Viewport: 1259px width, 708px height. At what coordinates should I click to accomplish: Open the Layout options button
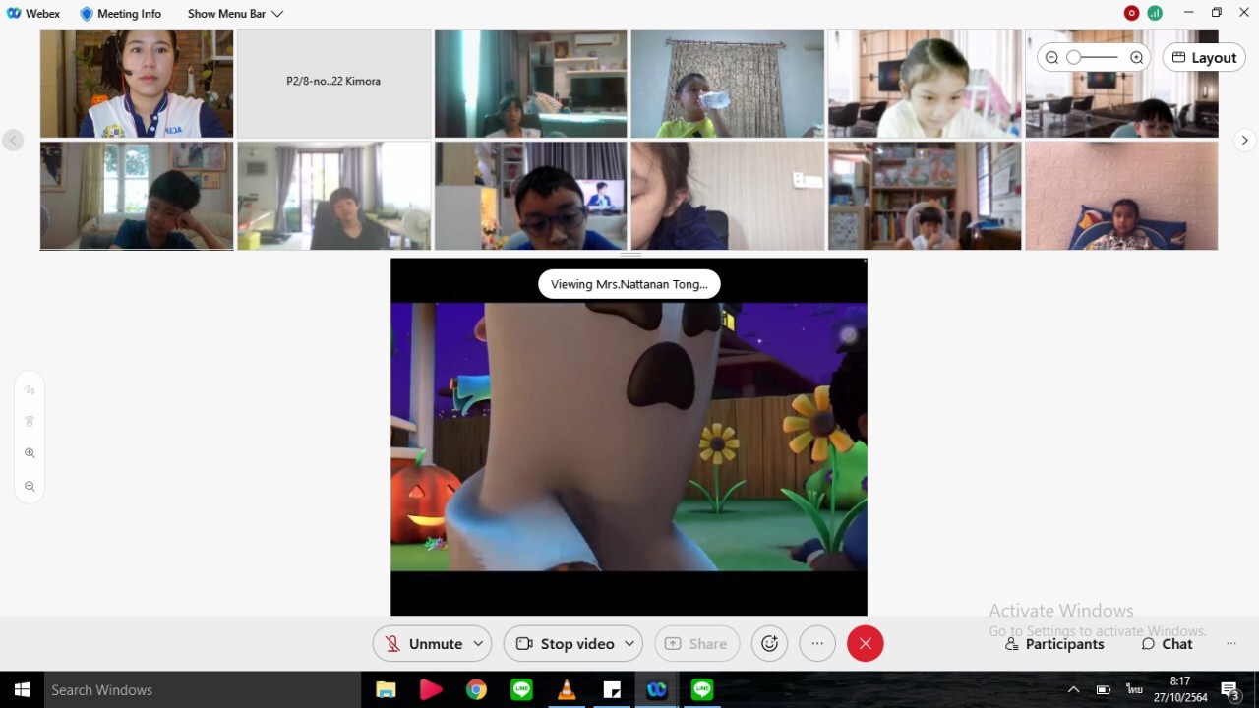[1204, 58]
